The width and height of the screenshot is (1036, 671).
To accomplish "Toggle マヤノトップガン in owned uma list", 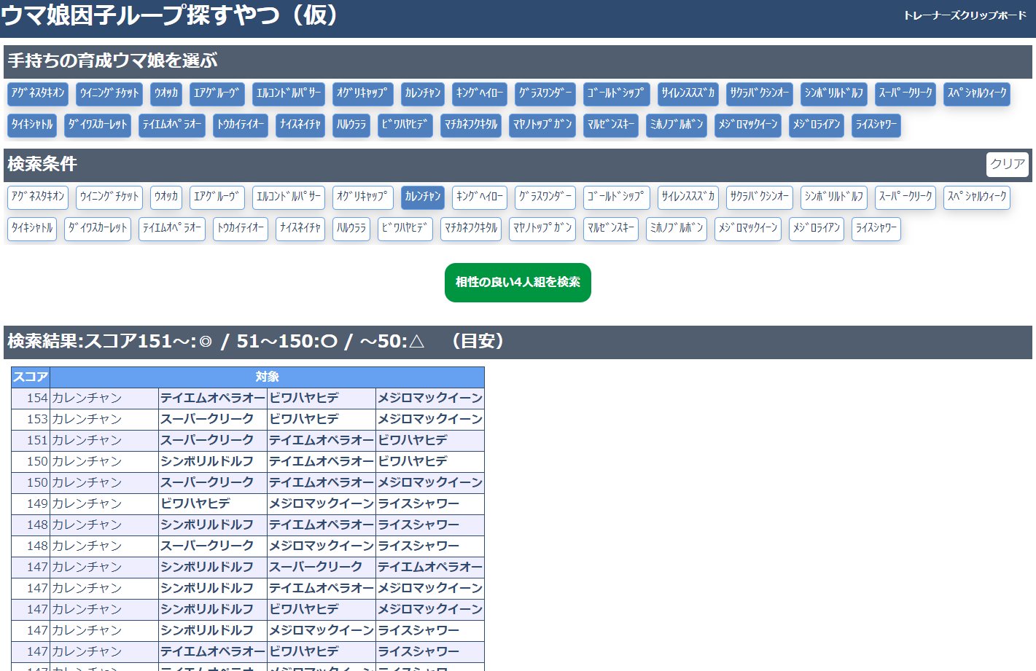I will point(542,125).
